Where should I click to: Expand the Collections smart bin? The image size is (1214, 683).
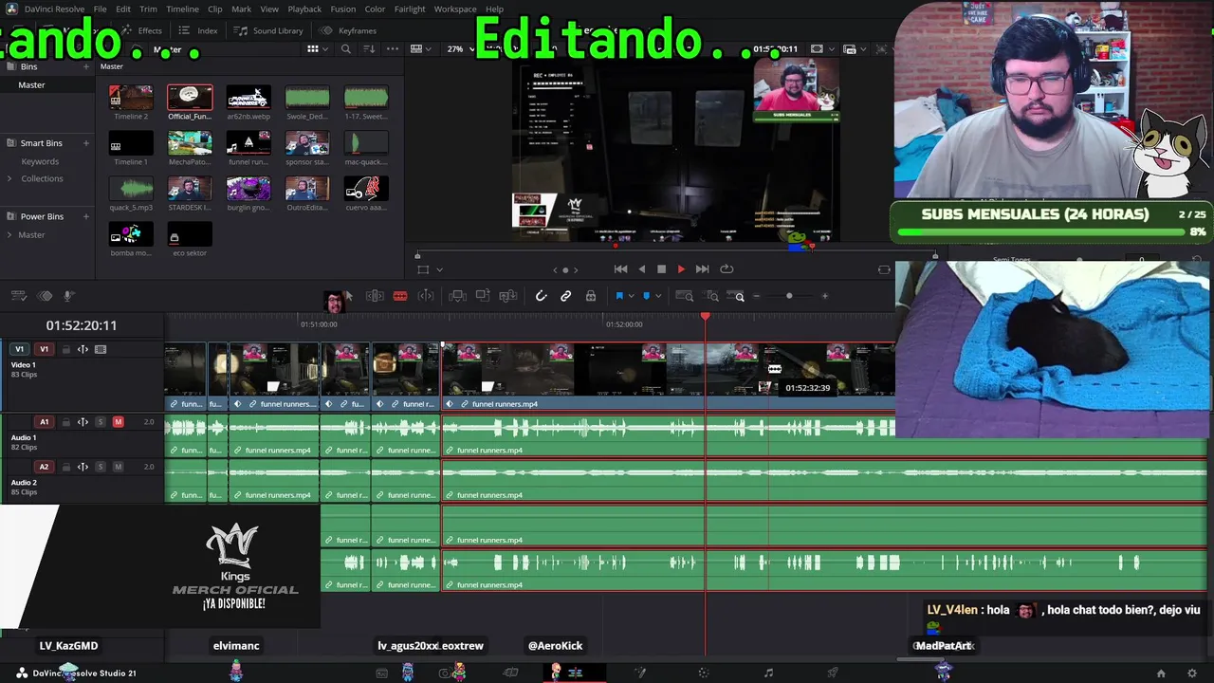click(11, 178)
